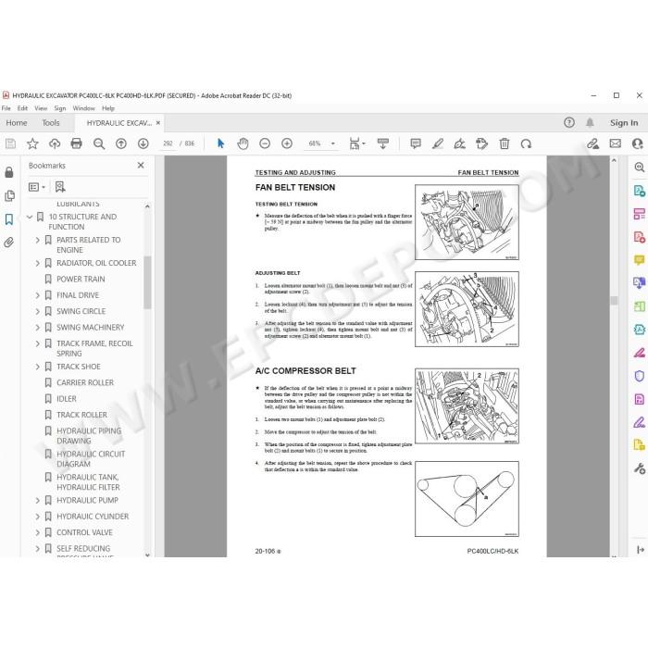Add document to starred favorites
This screenshot has width=648, height=648.
pyautogui.click(x=32, y=143)
